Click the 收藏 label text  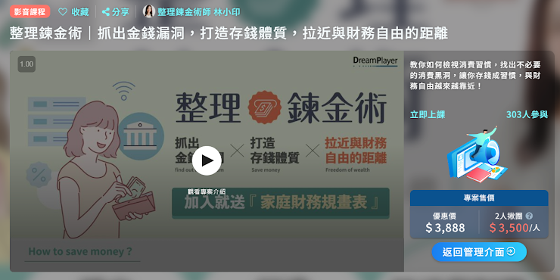[x=80, y=12]
